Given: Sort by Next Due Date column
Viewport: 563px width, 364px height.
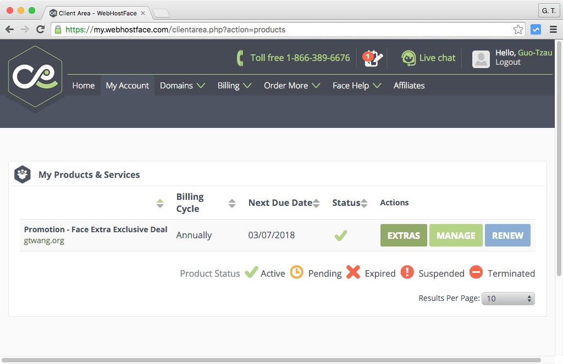Looking at the screenshot, I should pos(316,203).
